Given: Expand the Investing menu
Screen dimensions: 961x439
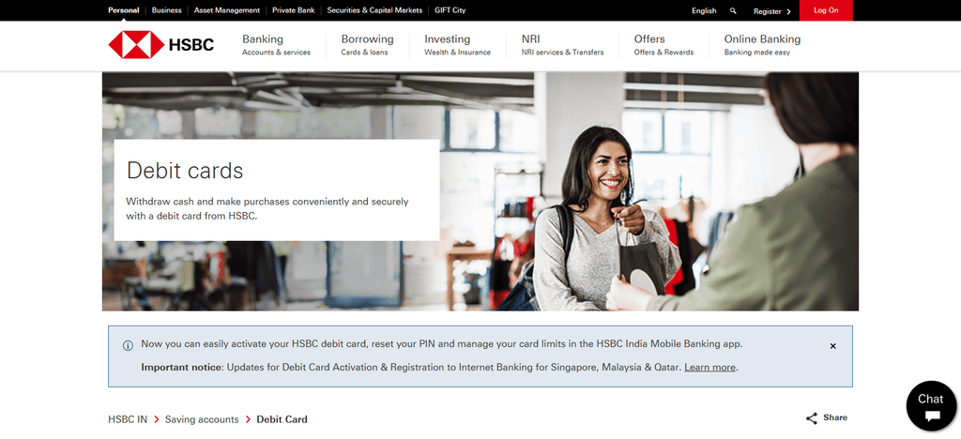Looking at the screenshot, I should tap(457, 45).
